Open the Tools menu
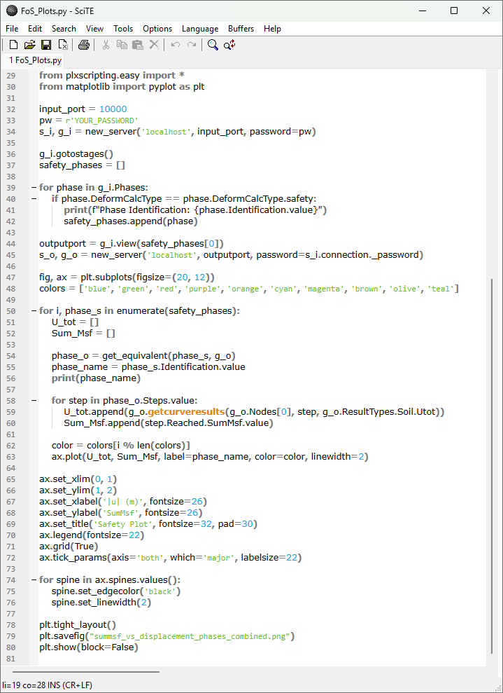503x693 pixels. [x=123, y=28]
